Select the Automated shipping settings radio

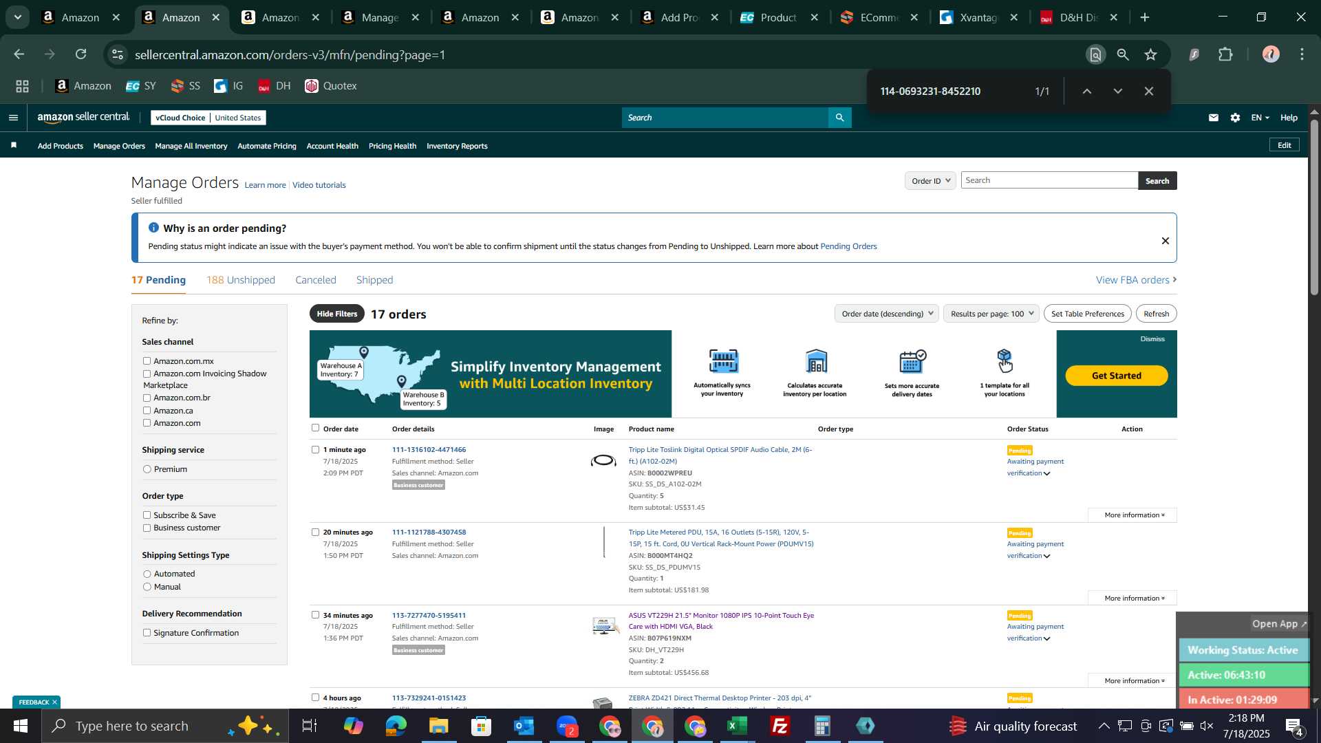pyautogui.click(x=147, y=574)
